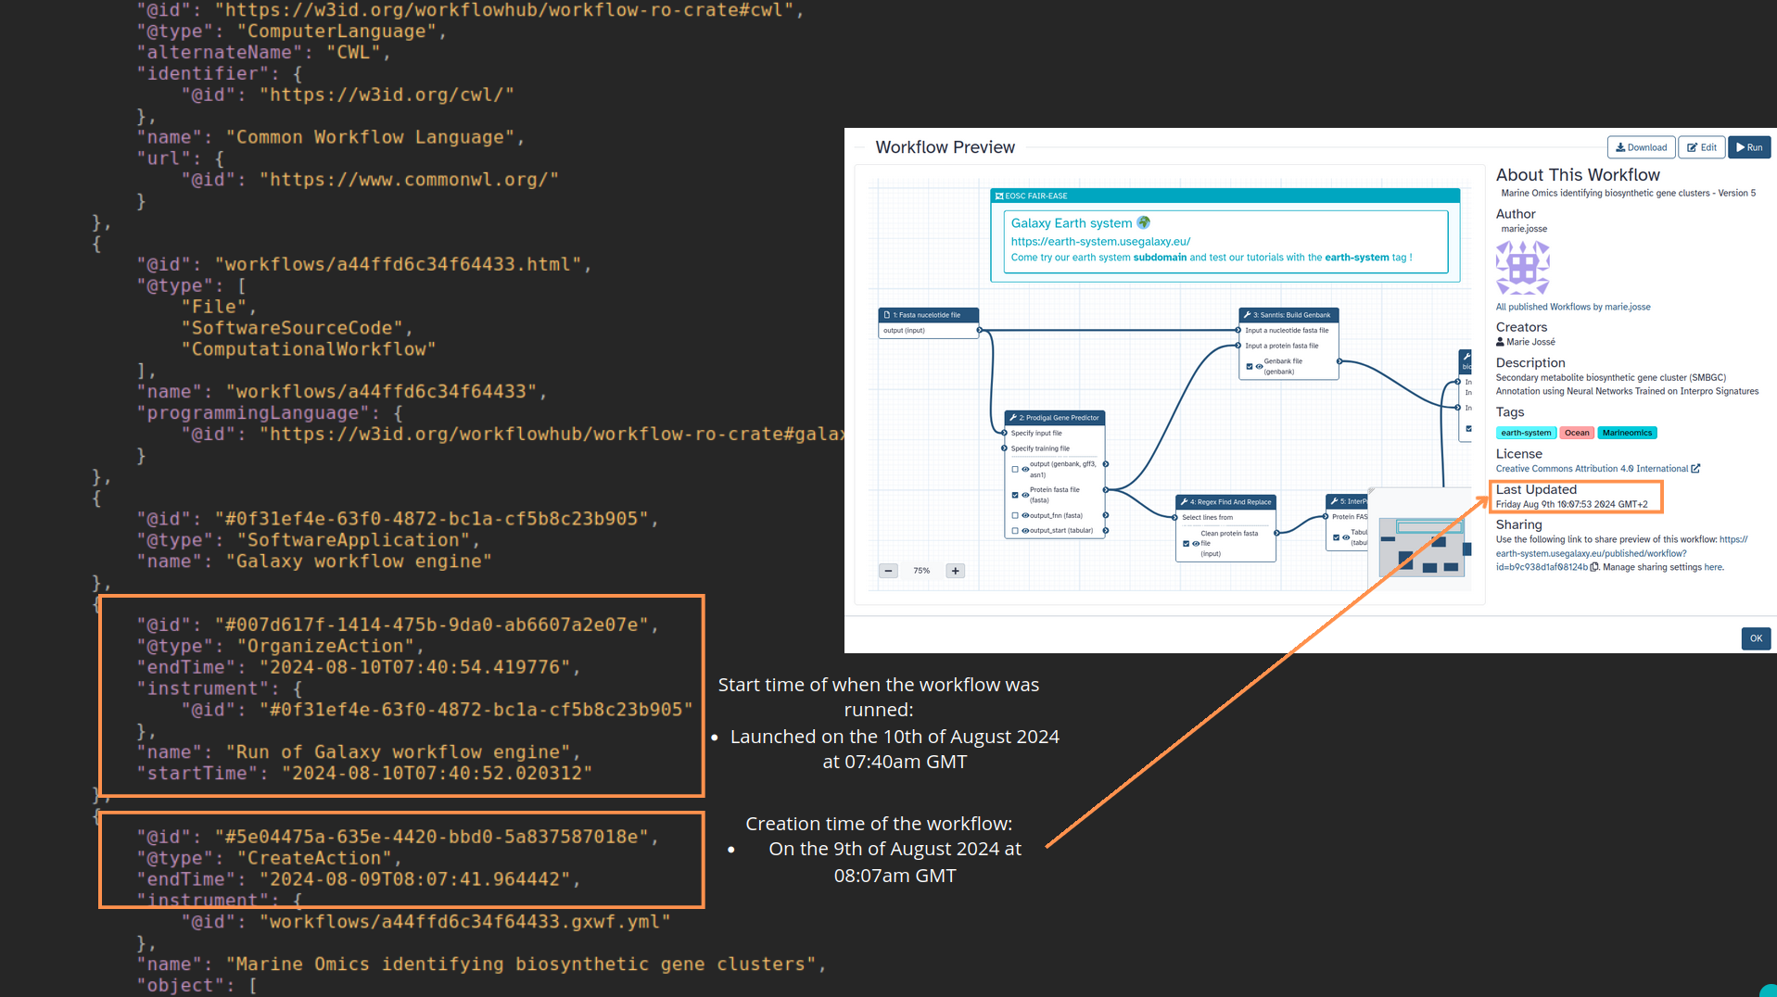The height and width of the screenshot is (997, 1777).
Task: Select the 1: Fasta nucleotide file node header
Action: pyautogui.click(x=929, y=315)
